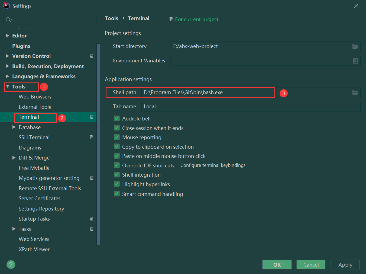The width and height of the screenshot is (366, 274).
Task: Select XPath Viewer settings
Action: [x=34, y=249]
